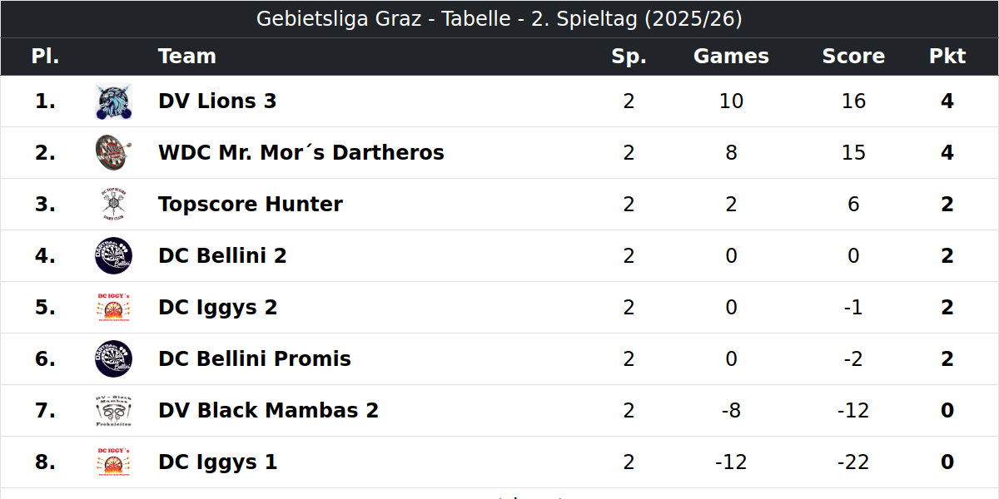This screenshot has height=499, width=999.
Task: Click the Pl. column header
Action: [46, 57]
